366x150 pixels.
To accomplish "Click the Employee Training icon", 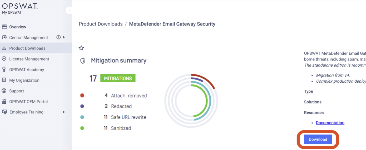I will pos(4,112).
